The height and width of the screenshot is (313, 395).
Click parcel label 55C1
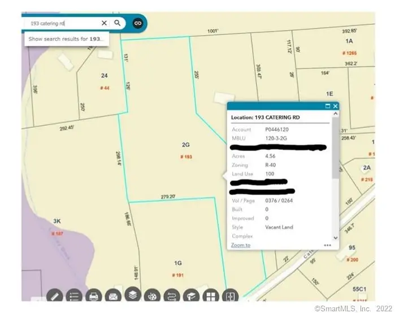point(359,289)
